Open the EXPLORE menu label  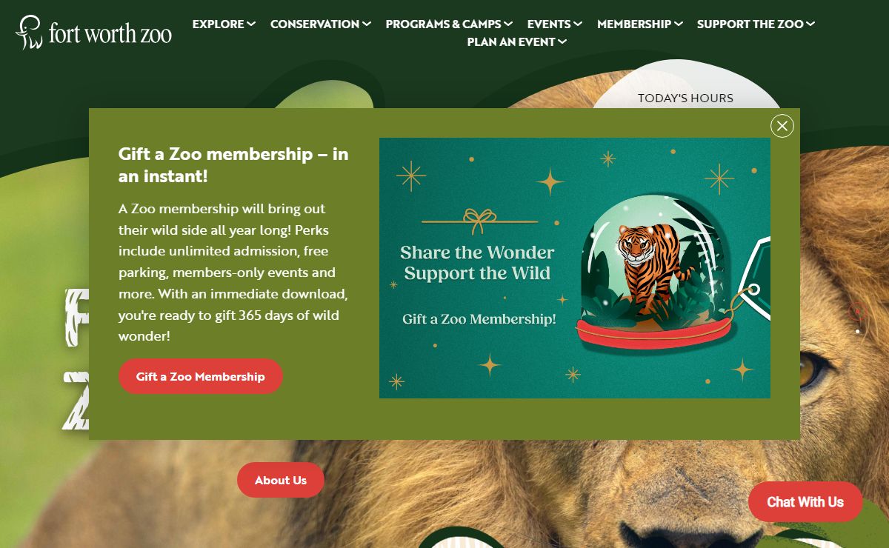click(x=219, y=24)
